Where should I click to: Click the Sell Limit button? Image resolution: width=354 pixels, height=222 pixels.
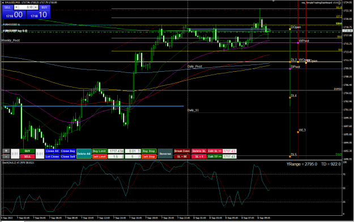pyautogui.click(x=99, y=156)
